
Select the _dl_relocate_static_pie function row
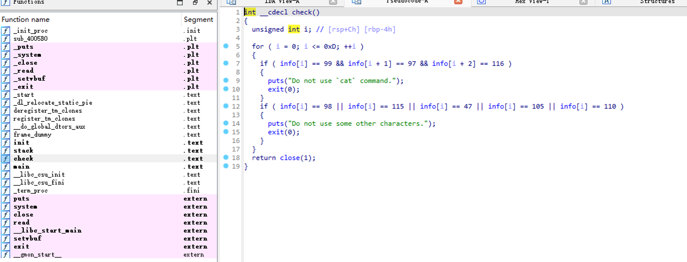click(x=109, y=103)
